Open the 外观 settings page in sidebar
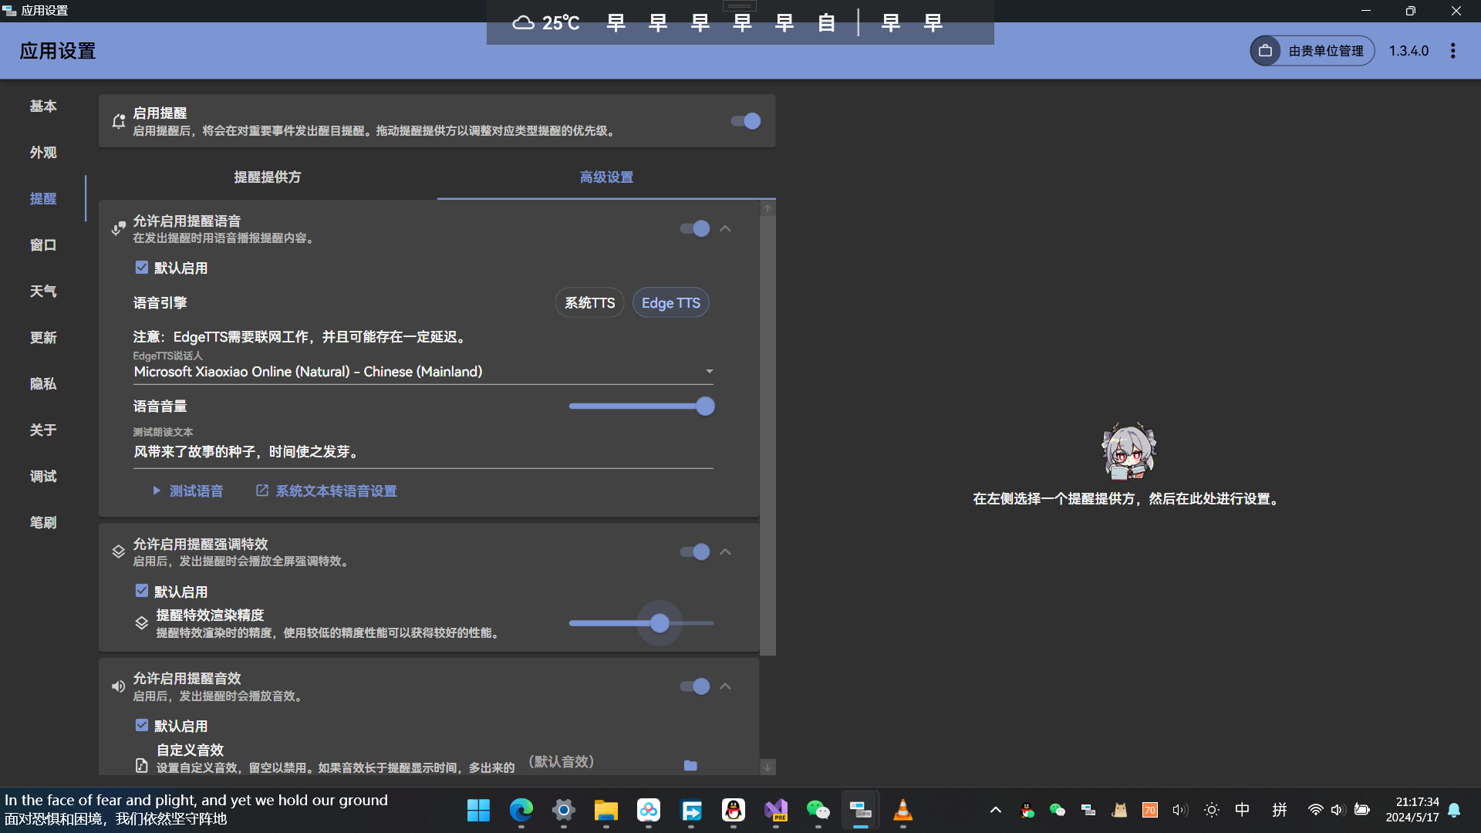 43,153
